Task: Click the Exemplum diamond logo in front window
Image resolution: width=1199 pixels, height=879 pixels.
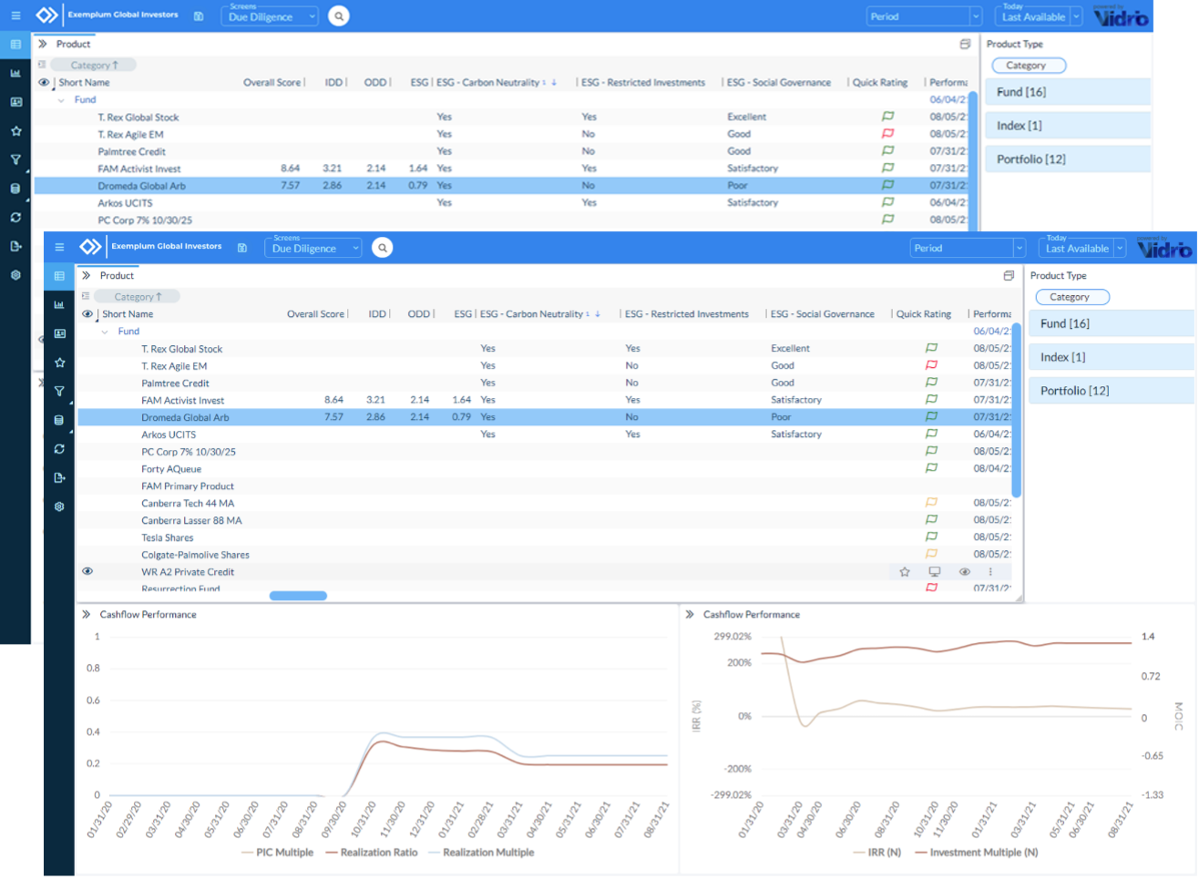Action: point(90,247)
